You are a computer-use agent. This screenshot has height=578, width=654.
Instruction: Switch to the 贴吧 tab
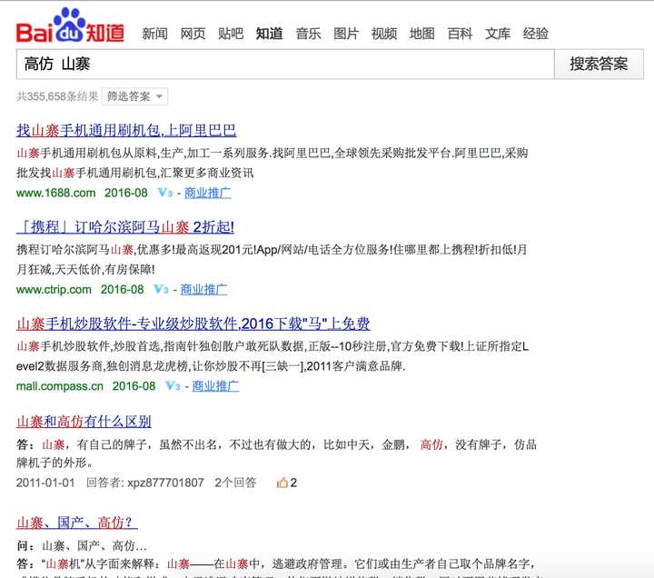click(231, 34)
